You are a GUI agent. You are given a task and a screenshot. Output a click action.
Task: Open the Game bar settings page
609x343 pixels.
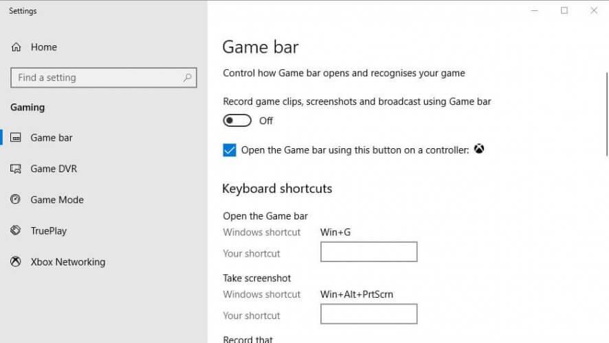pyautogui.click(x=52, y=138)
